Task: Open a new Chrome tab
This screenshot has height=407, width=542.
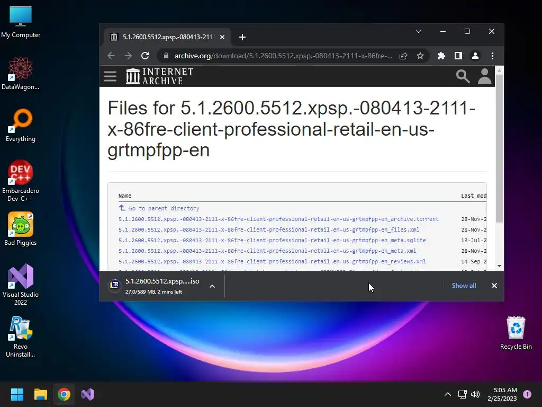Action: pos(242,37)
